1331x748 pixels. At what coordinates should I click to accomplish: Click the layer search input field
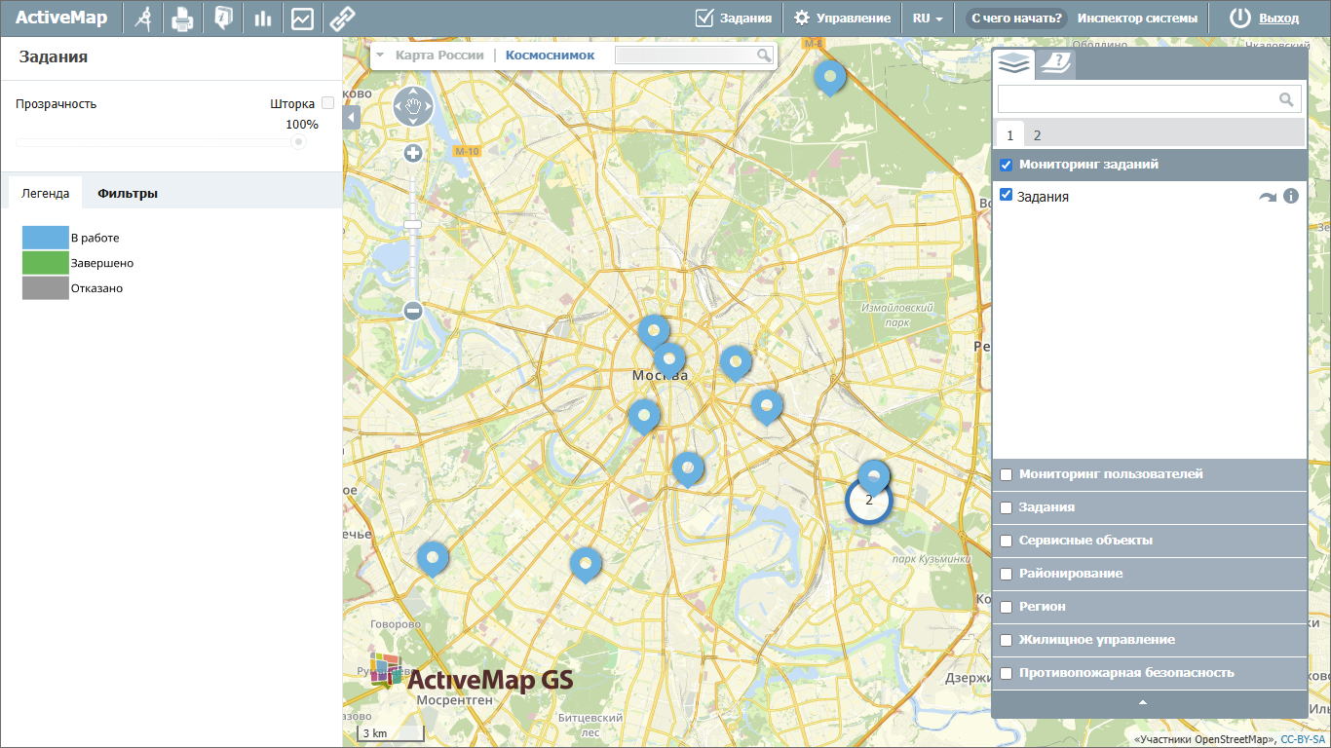click(1136, 98)
